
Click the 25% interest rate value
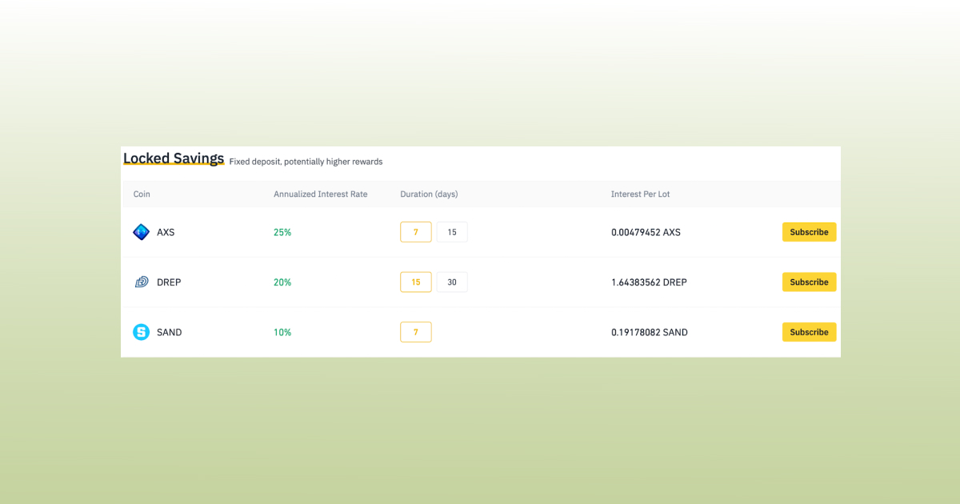tap(281, 232)
